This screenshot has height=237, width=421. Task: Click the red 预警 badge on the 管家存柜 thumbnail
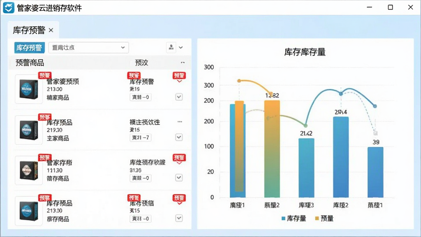pyautogui.click(x=44, y=158)
